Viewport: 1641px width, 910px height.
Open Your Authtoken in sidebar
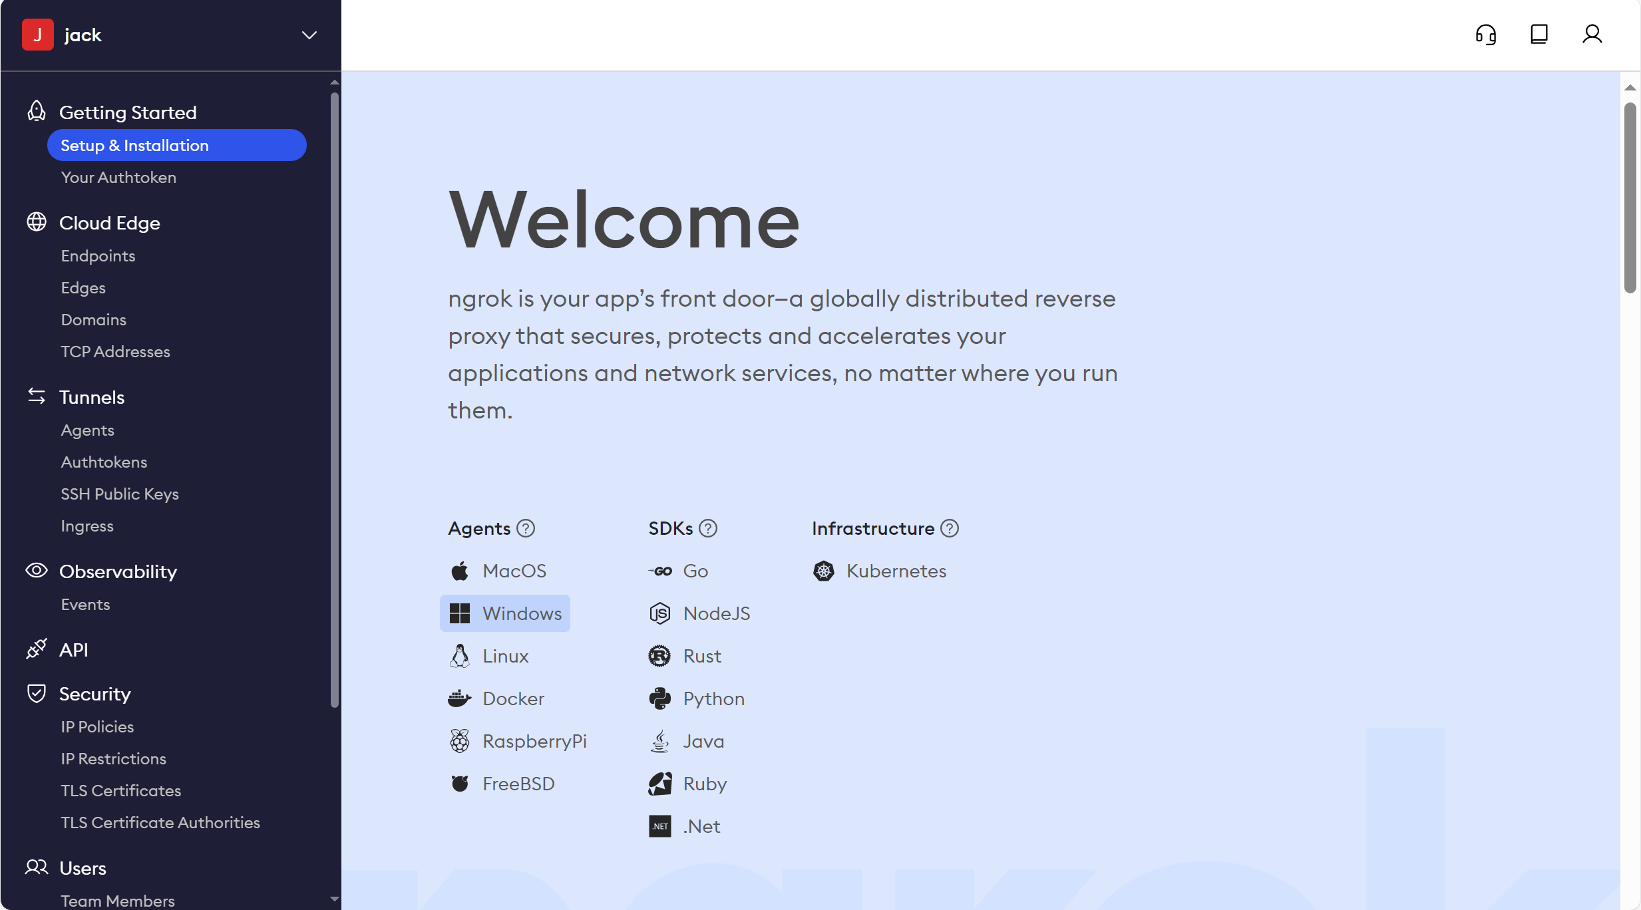118,178
